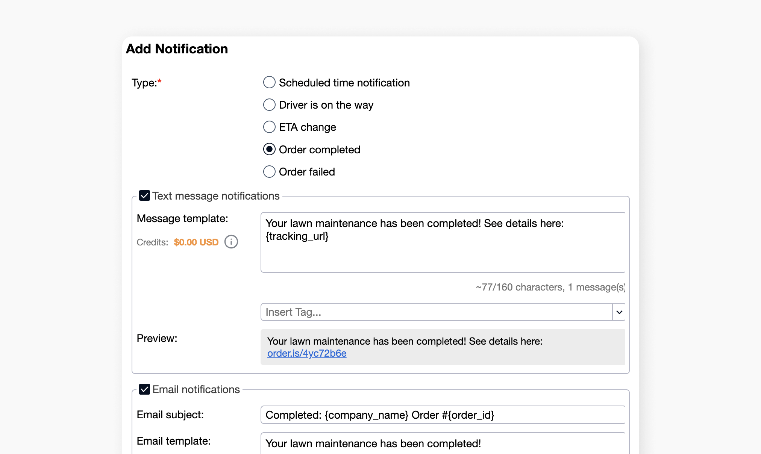Click the $0.00 USD credits amount
This screenshot has height=454, width=761.
pos(196,242)
